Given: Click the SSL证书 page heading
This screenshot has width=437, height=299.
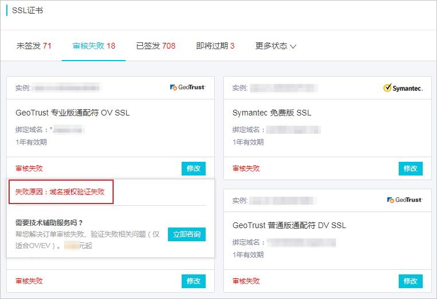Looking at the screenshot, I should click(27, 10).
